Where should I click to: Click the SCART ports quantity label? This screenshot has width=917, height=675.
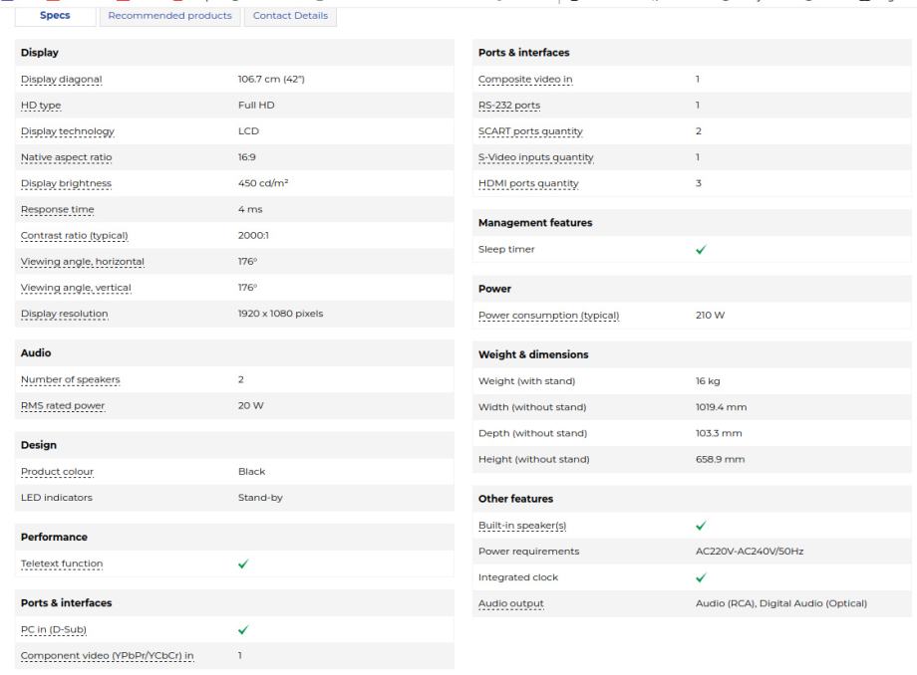530,131
